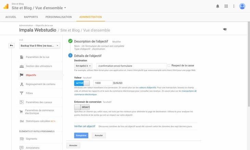Viewport: 250px width, 150px height.
Task: Expand the Site et Blog account picker
Action: [39, 8]
